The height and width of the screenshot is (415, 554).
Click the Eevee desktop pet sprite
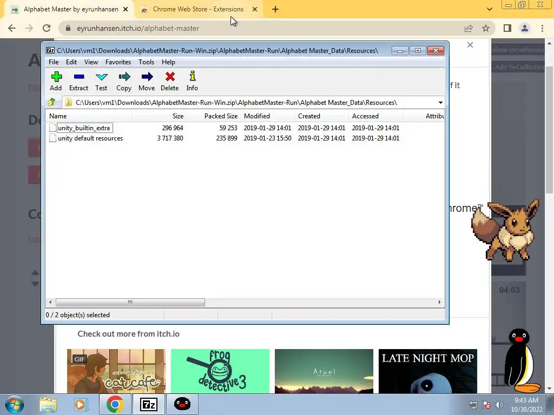tap(505, 230)
